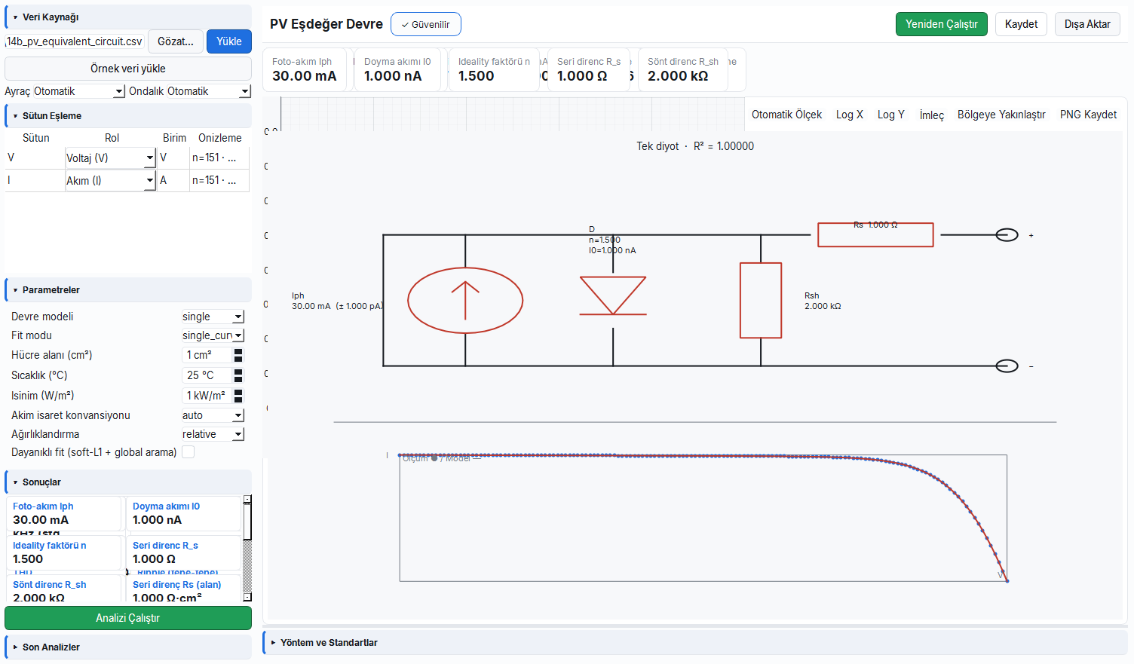Open role dropdown for column I
The height and width of the screenshot is (664, 1134).
(110, 180)
